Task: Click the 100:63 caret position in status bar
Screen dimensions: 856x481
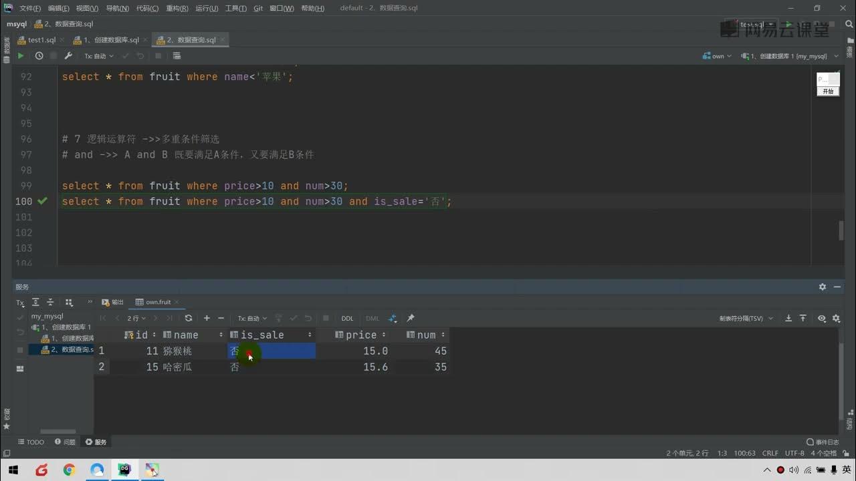Action: click(x=745, y=453)
